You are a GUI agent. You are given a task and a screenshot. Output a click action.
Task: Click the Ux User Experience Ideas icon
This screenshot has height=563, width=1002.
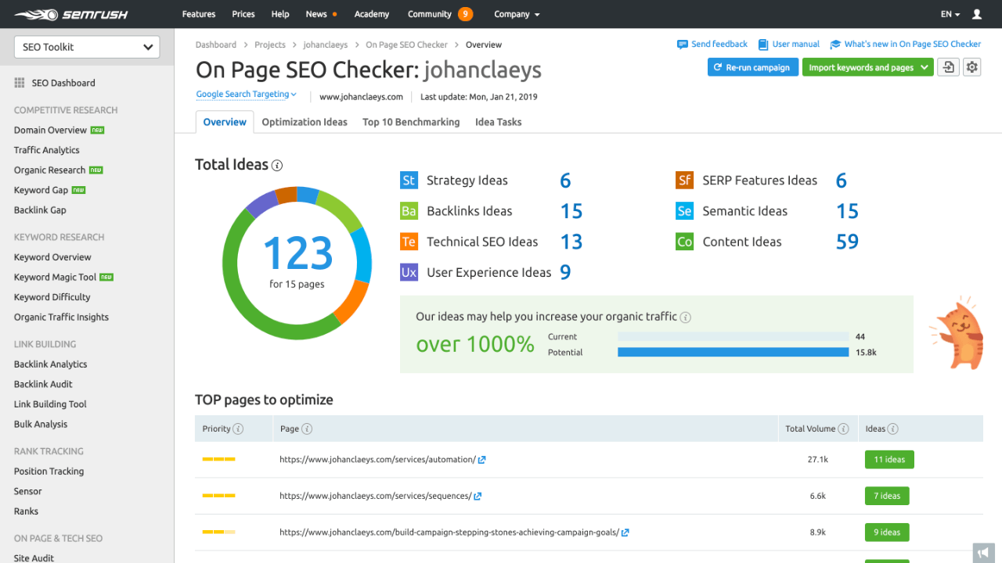click(x=409, y=272)
